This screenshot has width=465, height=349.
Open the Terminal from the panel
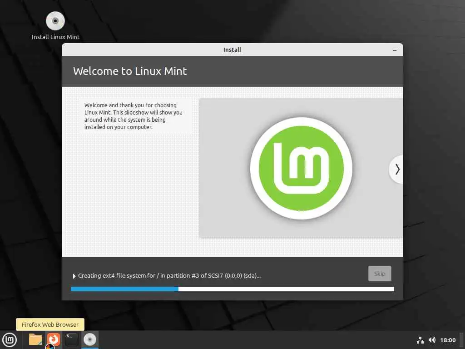(x=71, y=339)
